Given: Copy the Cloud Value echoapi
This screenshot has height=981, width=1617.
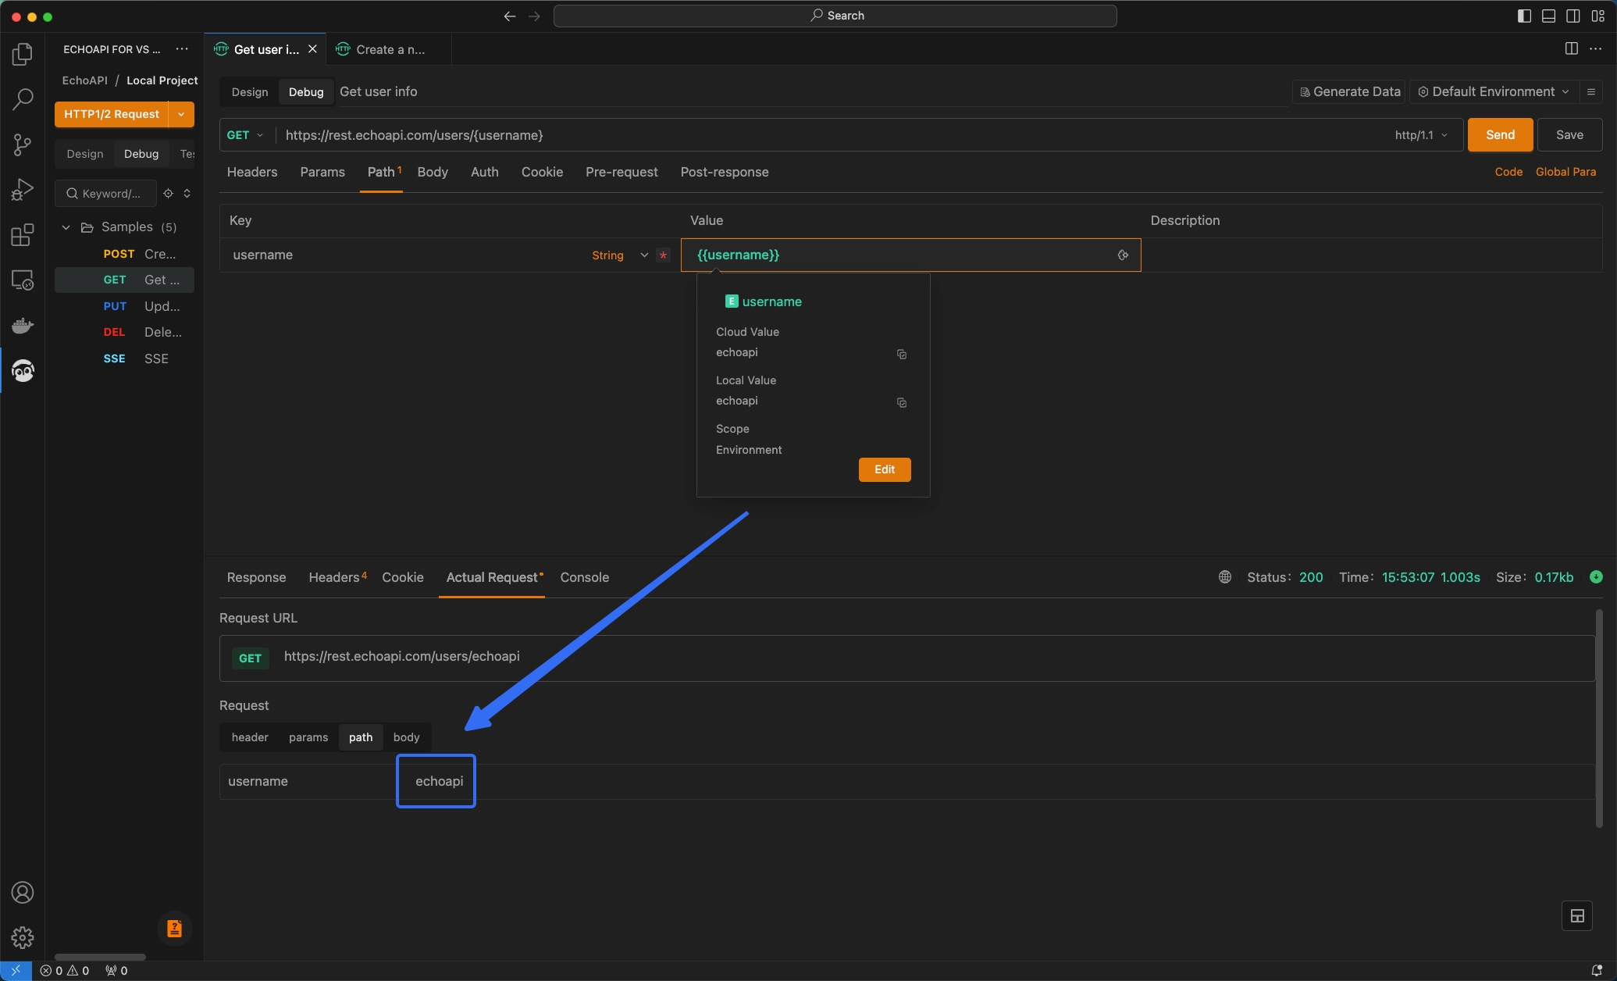Looking at the screenshot, I should tap(902, 354).
